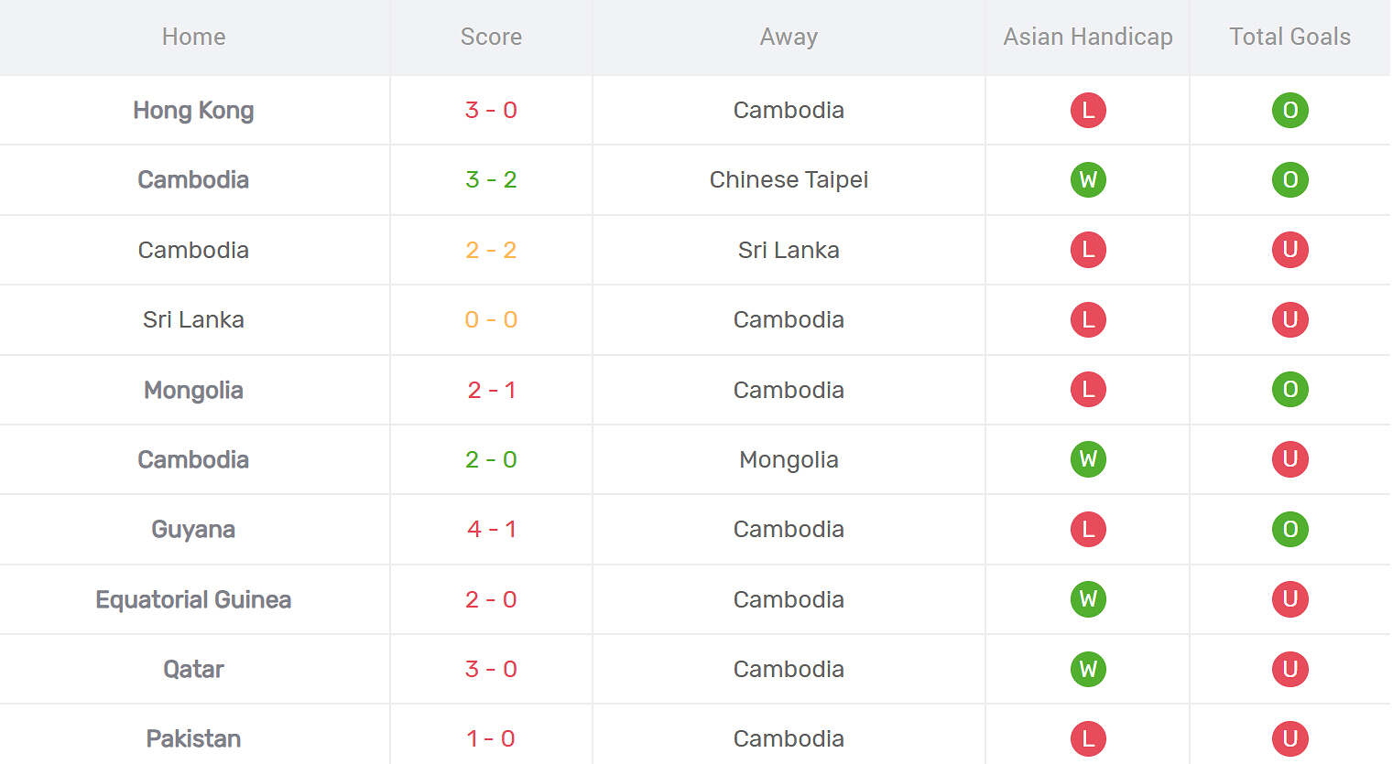The width and height of the screenshot is (1393, 764).
Task: Click the O total goals badge for Hong Kong match
Action: pos(1290,110)
